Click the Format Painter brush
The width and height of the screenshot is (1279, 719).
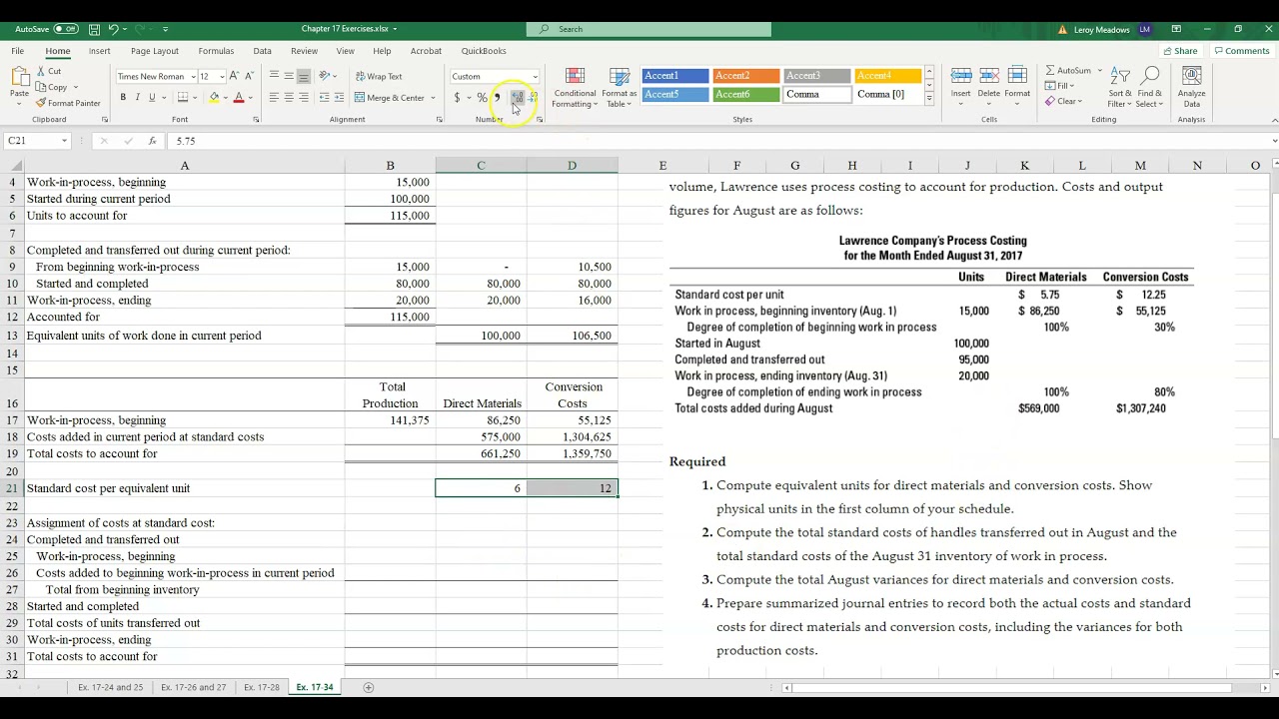pyautogui.click(x=41, y=103)
